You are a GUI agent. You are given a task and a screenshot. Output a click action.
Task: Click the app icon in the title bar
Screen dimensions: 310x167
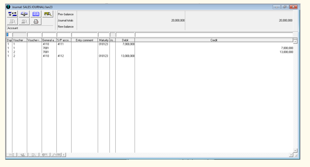tap(8, 7)
